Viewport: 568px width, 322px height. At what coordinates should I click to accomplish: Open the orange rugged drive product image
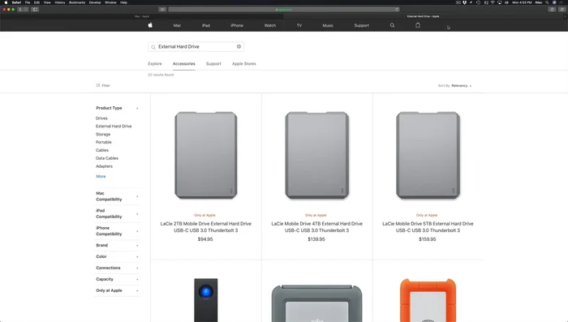[428, 300]
